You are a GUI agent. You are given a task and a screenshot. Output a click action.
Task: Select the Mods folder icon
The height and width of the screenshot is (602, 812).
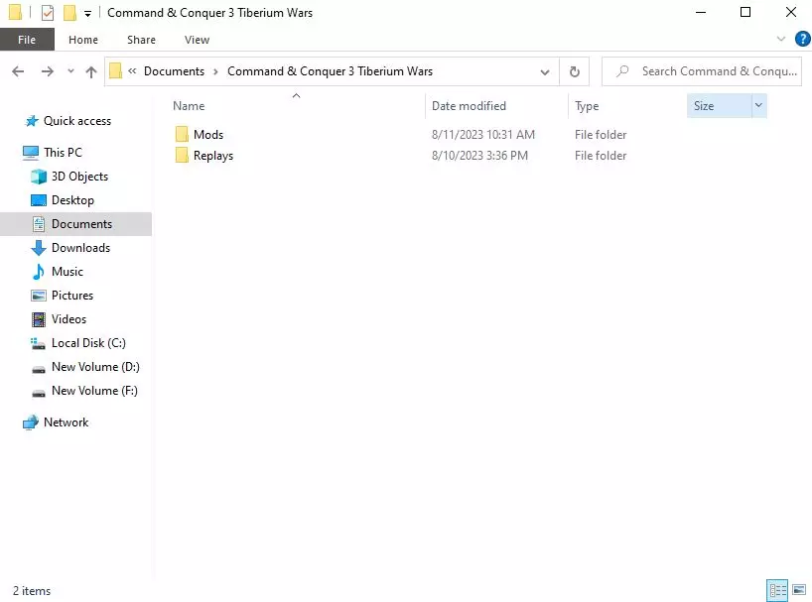pyautogui.click(x=182, y=135)
